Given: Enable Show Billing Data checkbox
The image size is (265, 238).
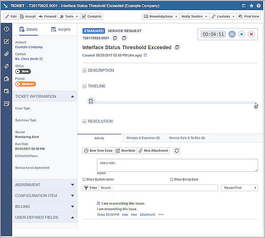Looking at the screenshot, I should click(x=171, y=179).
